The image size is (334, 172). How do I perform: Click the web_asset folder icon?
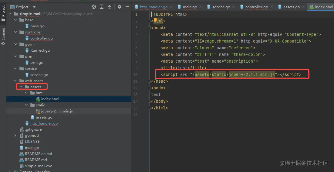pyautogui.click(x=21, y=81)
